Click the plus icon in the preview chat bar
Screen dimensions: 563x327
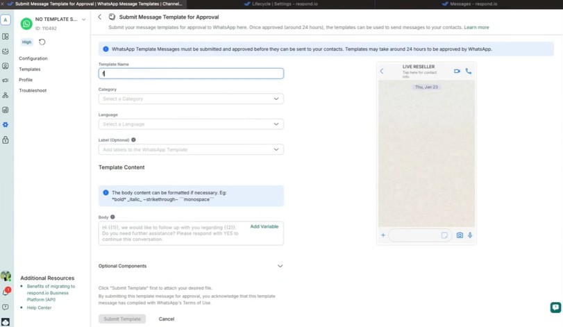tap(383, 235)
